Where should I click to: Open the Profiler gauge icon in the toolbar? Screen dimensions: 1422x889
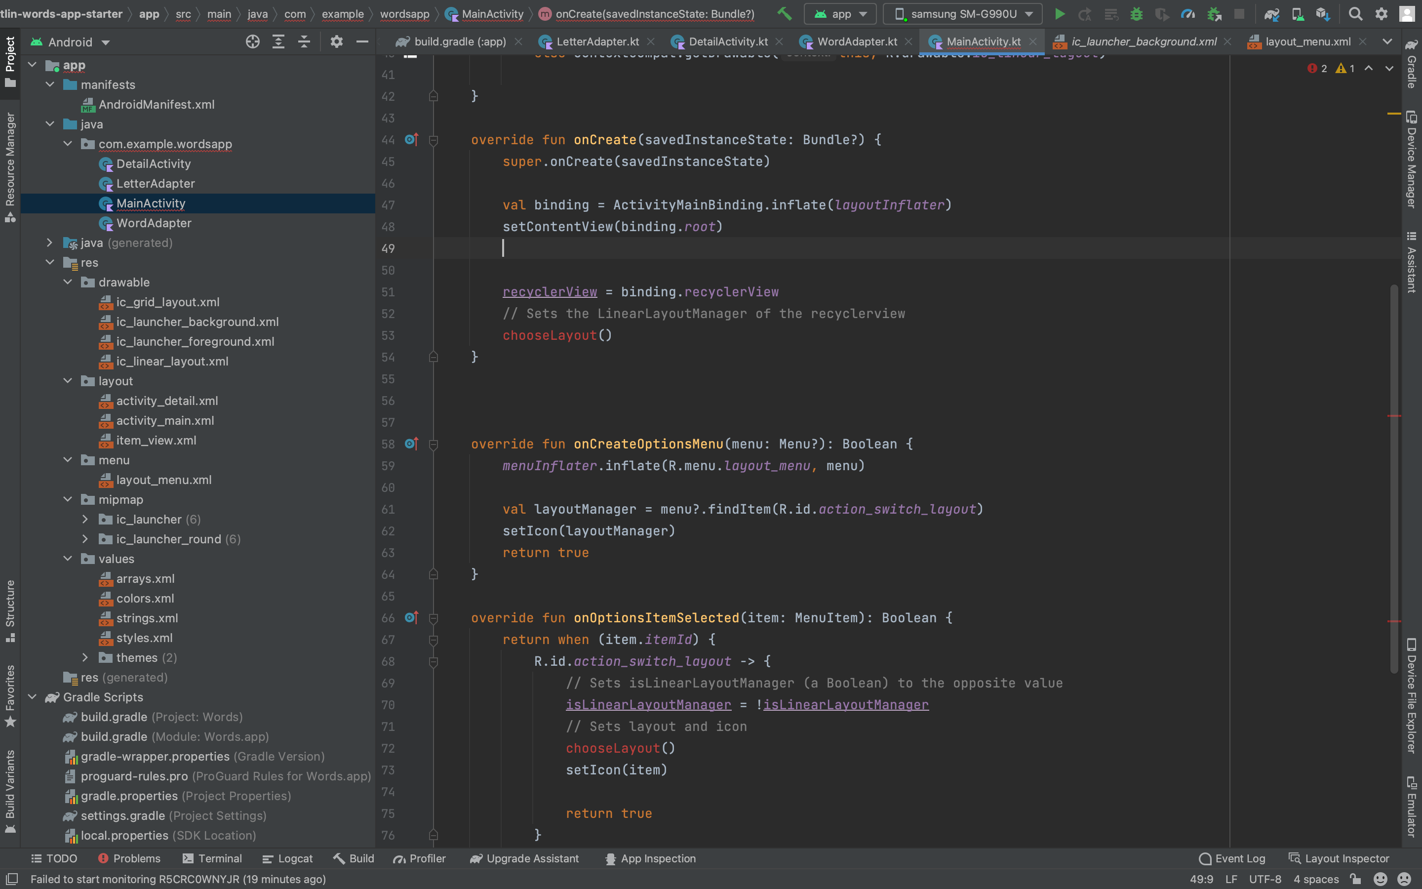[1187, 13]
